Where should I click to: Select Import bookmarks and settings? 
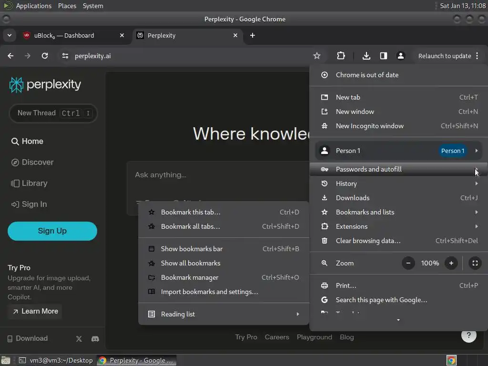coord(224,292)
